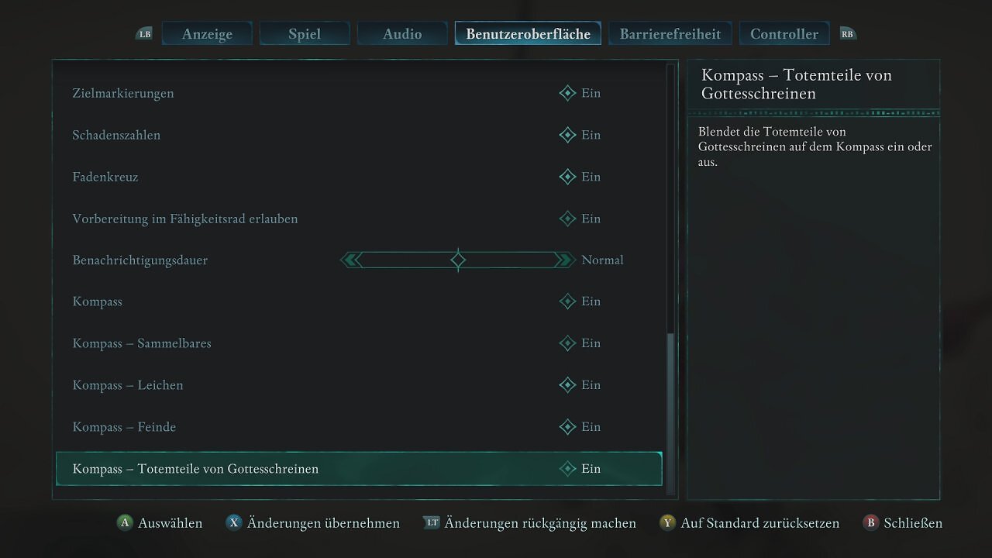Click the LB bumper icon beside Anzeige

[x=144, y=34]
